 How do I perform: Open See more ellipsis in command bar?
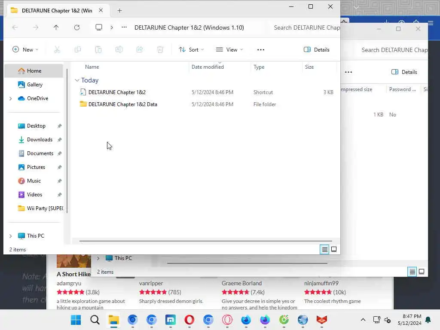[x=261, y=50]
